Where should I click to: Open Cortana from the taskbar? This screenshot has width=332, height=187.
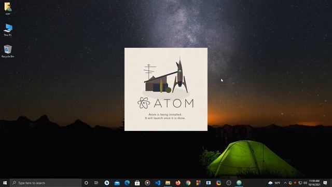click(86, 183)
